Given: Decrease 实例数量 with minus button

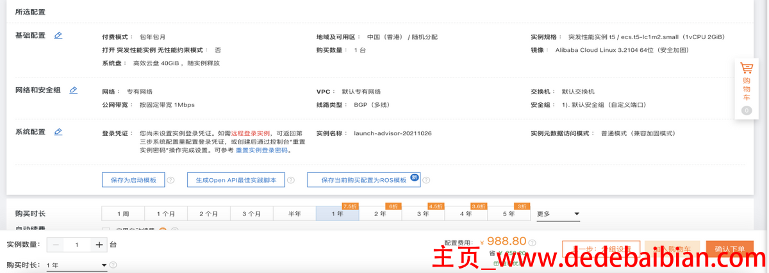Looking at the screenshot, I should tap(56, 245).
